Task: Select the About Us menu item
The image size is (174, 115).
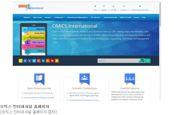Action: click(x=27, y=17)
